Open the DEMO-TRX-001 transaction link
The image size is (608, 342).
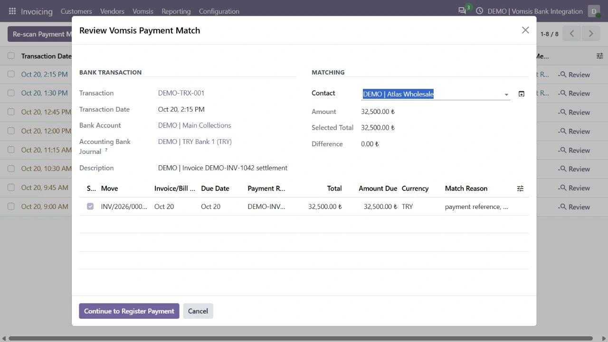181,93
